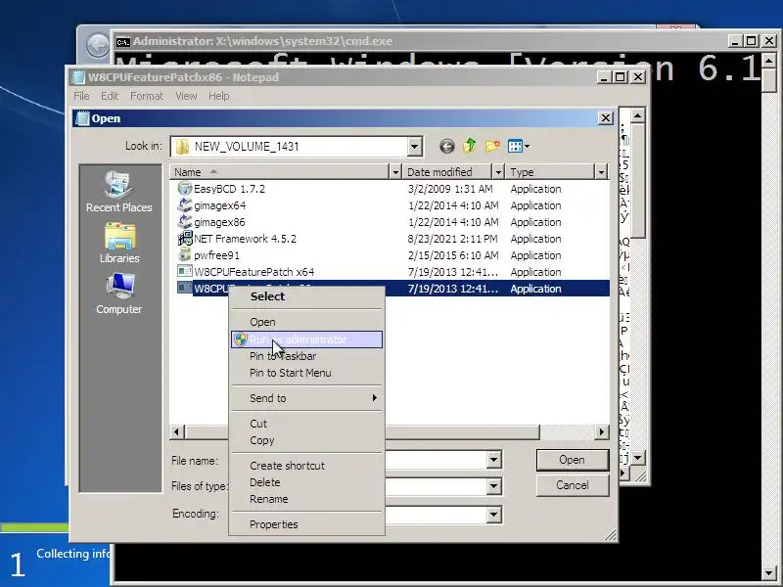Click file list scroll right arrow
Viewport: 783px width, 587px height.
coord(602,431)
